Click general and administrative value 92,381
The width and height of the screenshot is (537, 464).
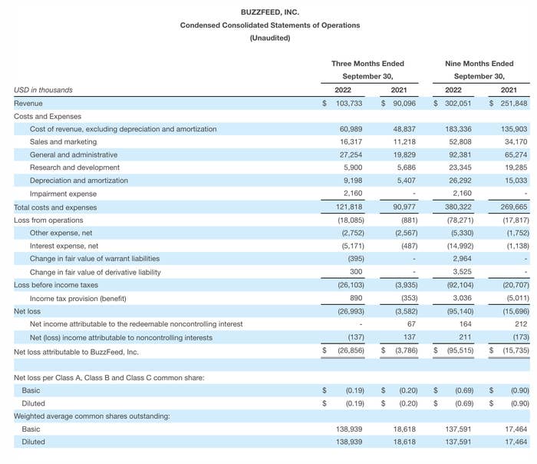[460, 154]
